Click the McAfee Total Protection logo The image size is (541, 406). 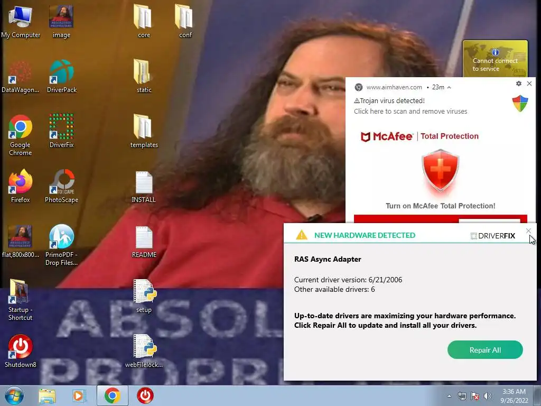click(x=419, y=136)
